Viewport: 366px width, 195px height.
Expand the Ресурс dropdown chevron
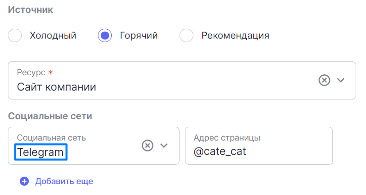pos(341,80)
